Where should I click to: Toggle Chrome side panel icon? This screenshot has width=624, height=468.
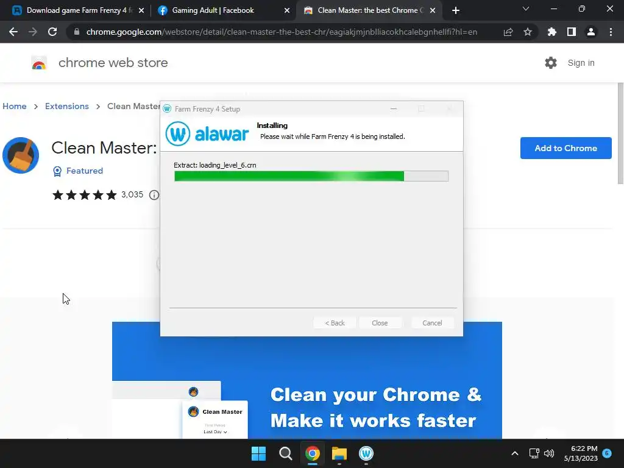point(572,32)
